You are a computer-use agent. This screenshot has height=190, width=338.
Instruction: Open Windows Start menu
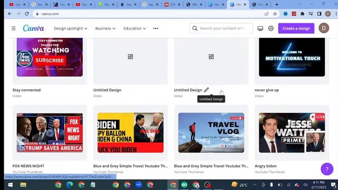(x=10, y=185)
